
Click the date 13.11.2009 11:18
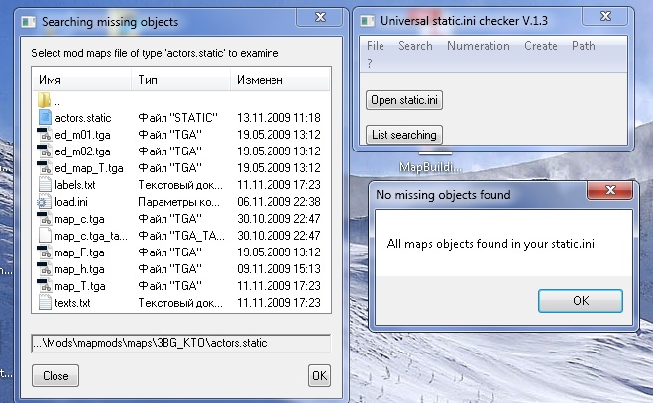(278, 118)
